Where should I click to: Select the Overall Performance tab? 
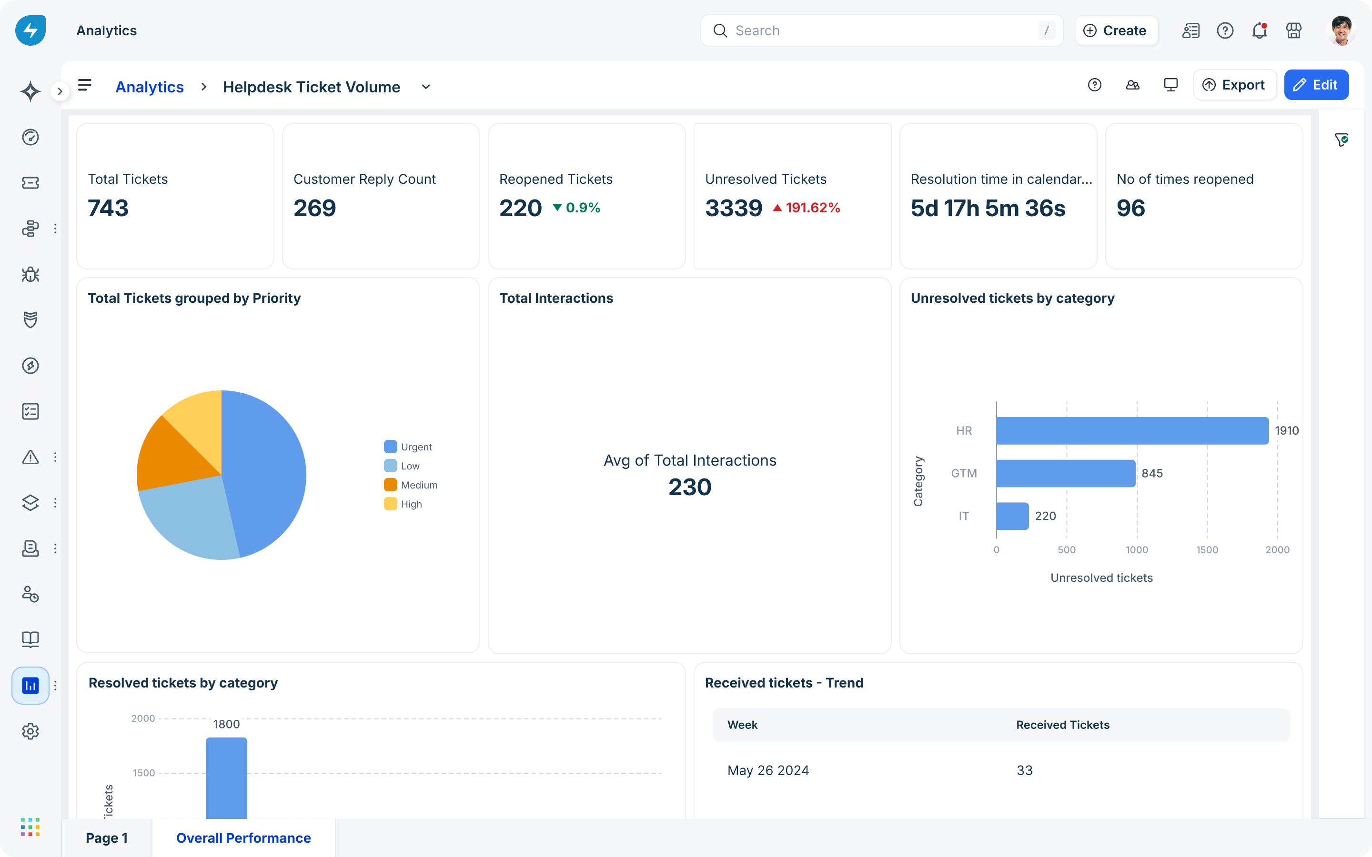[x=243, y=838]
